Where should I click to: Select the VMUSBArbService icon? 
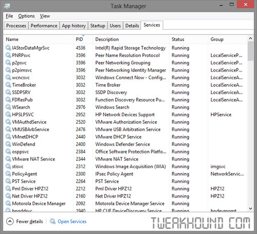(8, 129)
